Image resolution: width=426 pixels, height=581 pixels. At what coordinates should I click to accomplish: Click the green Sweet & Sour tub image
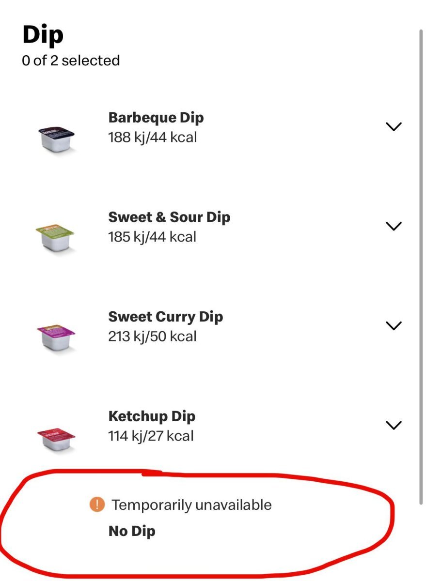[57, 239]
